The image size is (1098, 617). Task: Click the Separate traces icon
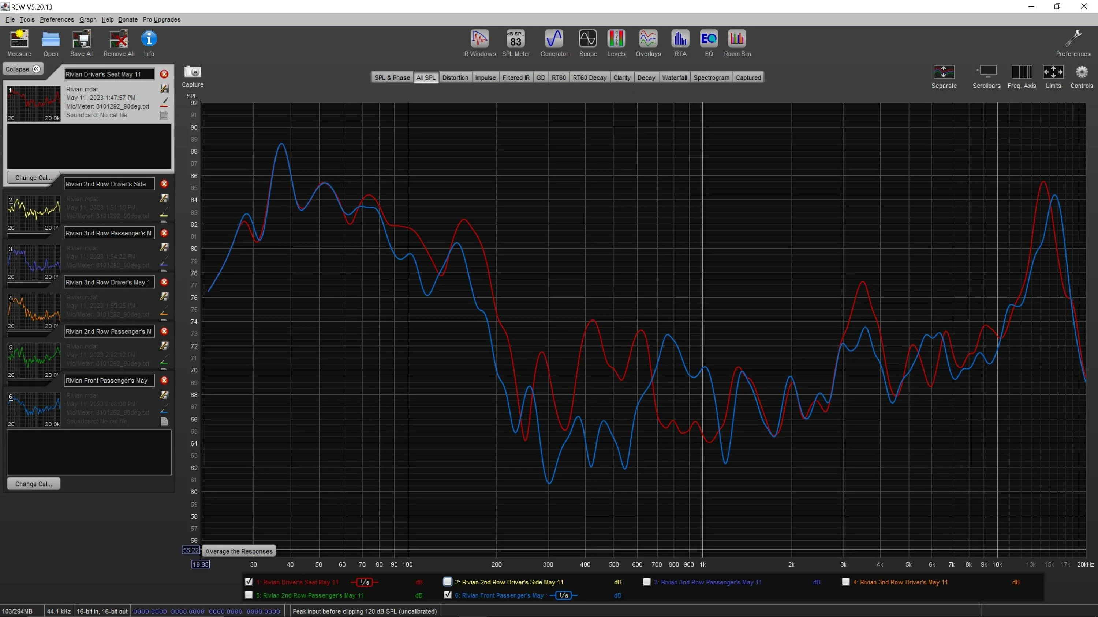point(944,77)
